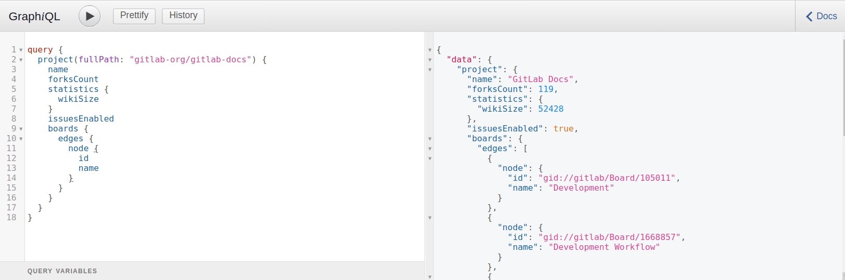Place cursor on forksCount in the query editor
Image resolution: width=845 pixels, height=280 pixels.
[73, 79]
